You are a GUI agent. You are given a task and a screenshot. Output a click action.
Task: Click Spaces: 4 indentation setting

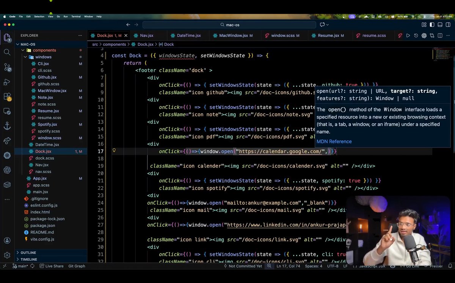314,266
